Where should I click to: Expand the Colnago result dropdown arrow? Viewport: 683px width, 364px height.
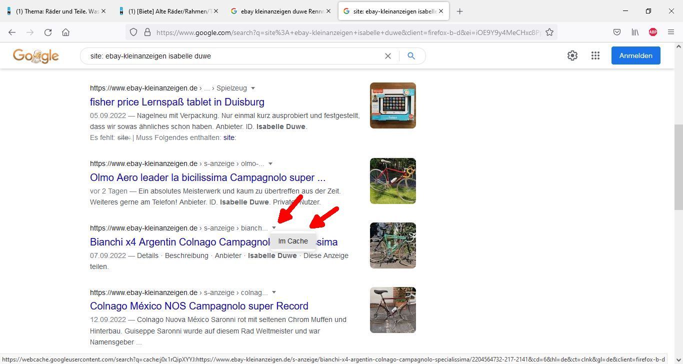click(274, 292)
